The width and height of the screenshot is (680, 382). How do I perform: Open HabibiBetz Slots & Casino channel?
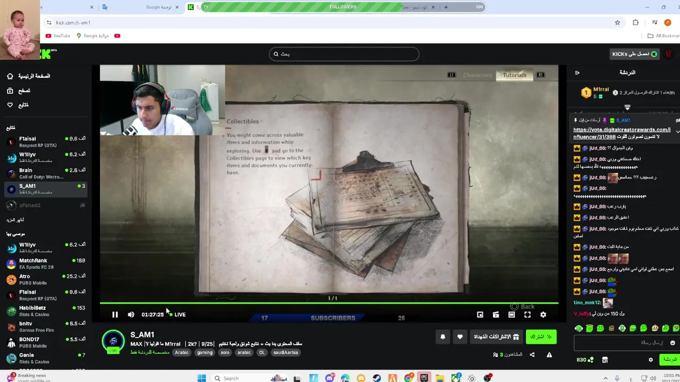click(x=45, y=310)
